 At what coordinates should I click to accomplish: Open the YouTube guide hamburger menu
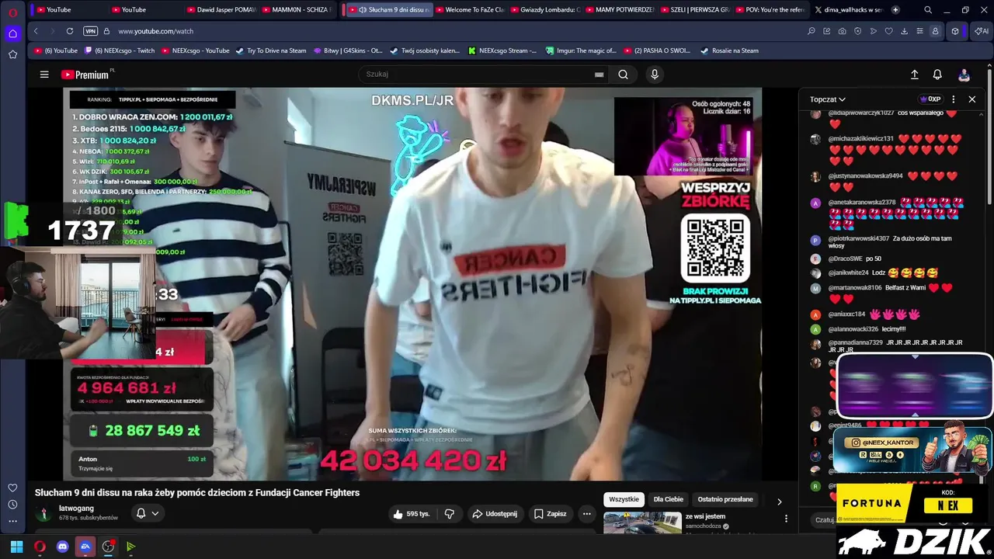click(x=44, y=75)
